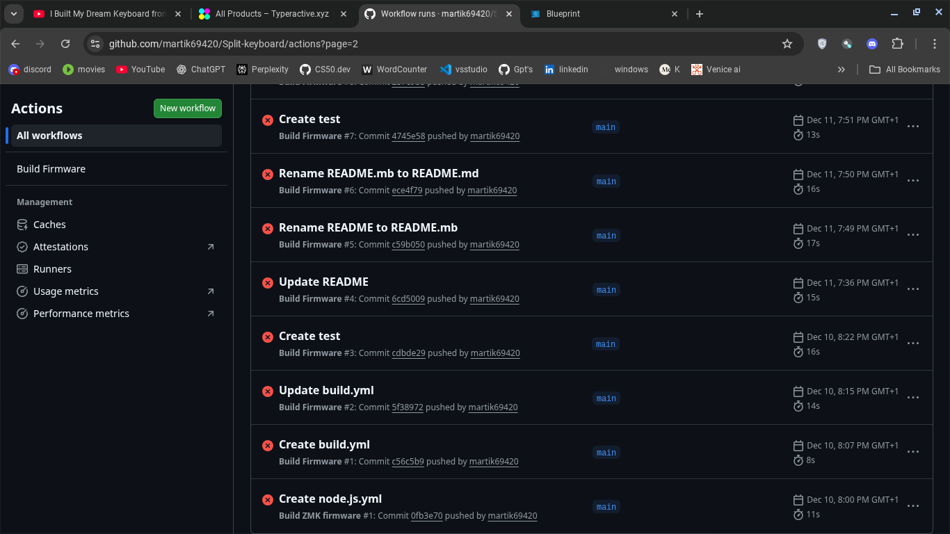Click the Runners icon in Management

point(22,269)
